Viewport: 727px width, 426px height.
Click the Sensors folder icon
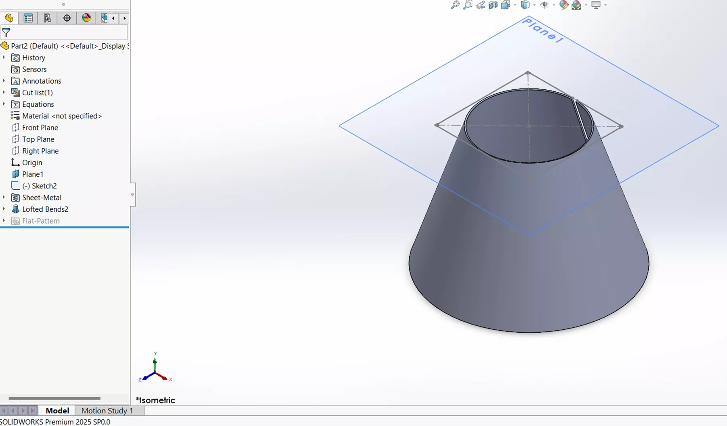pyautogui.click(x=15, y=70)
